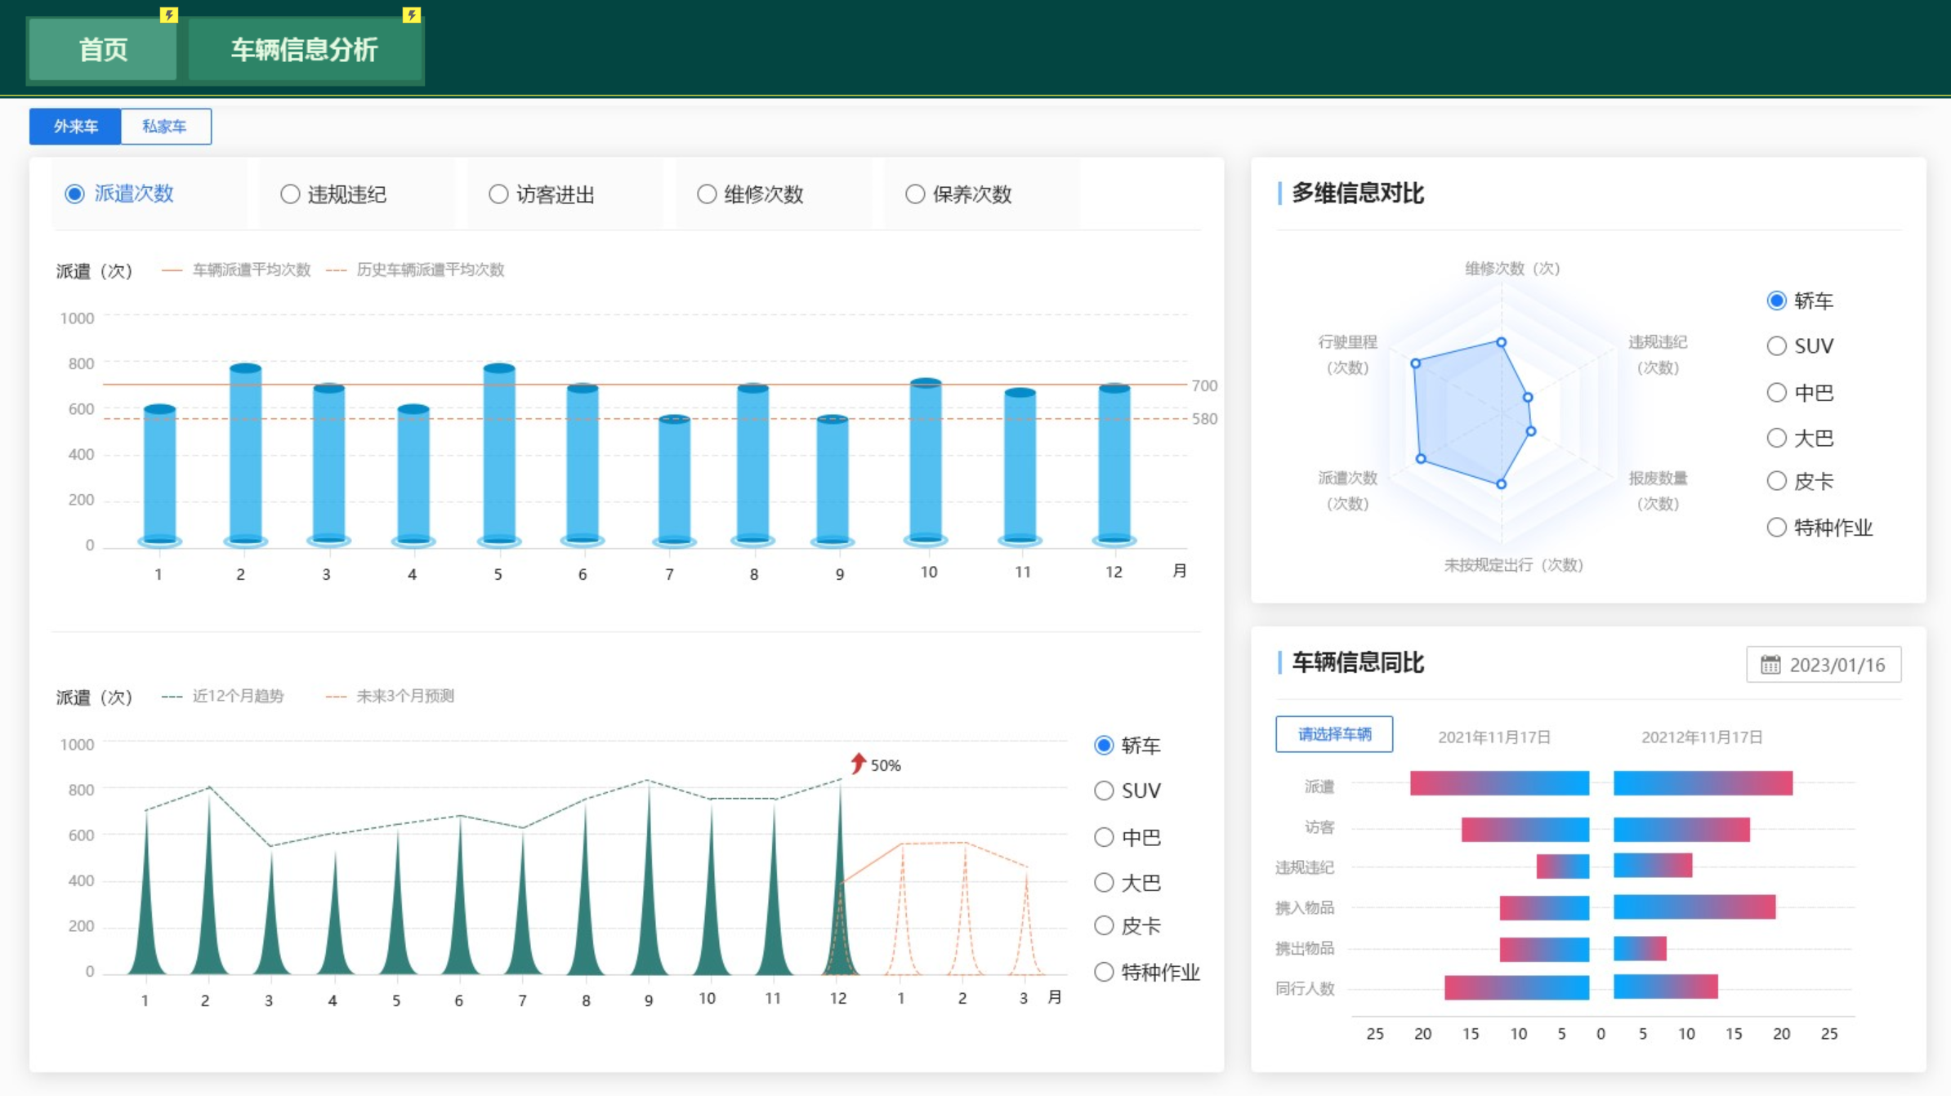Click the 维修次数 radar data point
This screenshot has width=1951, height=1096.
(x=1501, y=342)
